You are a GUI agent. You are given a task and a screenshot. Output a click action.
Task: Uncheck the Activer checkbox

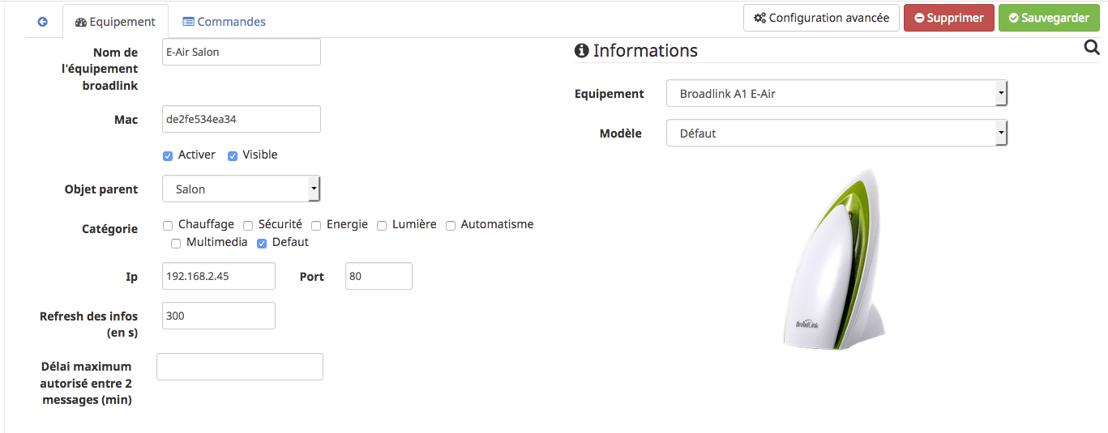[168, 155]
